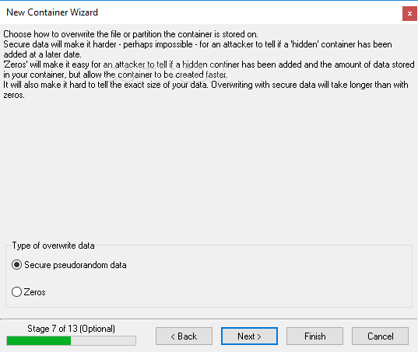Viewport: 418px width, 352px height.
Task: Click the 'Zeros' option label text
Action: [35, 292]
